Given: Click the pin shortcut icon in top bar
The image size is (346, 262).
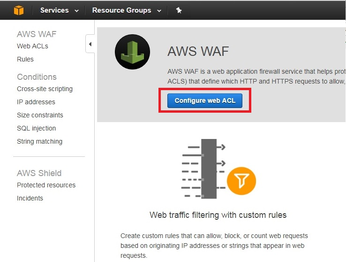Looking at the screenshot, I should [179, 10].
